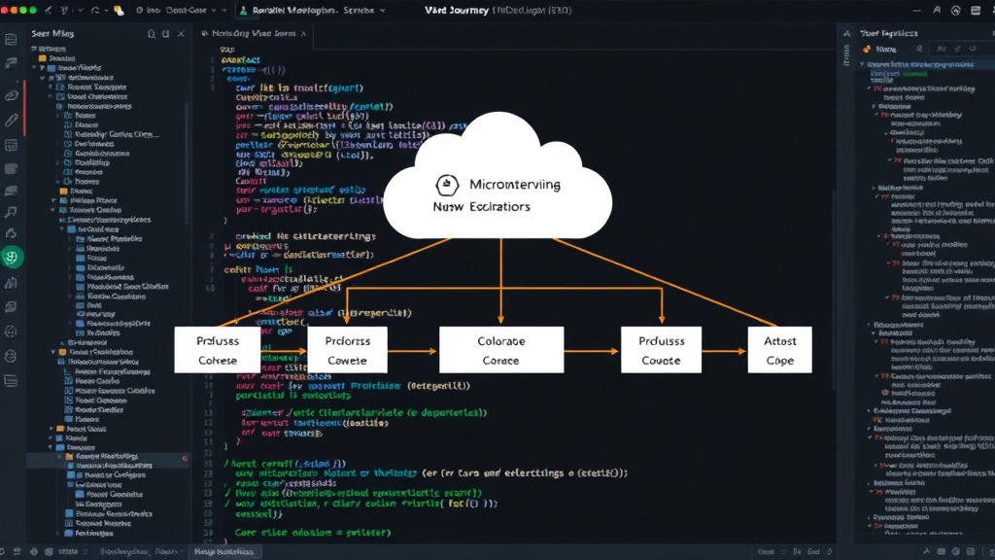The height and width of the screenshot is (560, 995).
Task: Click the circular gauge icon in the title bar
Action: tap(956, 11)
